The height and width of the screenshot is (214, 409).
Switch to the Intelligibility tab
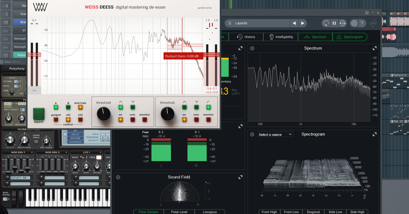281,37
